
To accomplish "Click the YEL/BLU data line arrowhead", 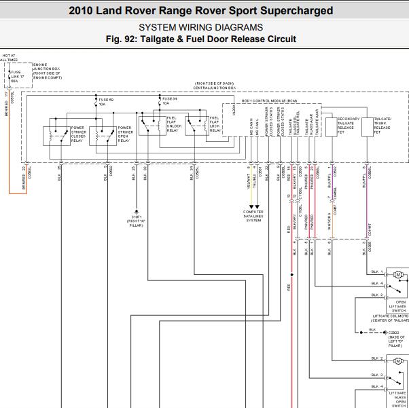I will click(257, 207).
